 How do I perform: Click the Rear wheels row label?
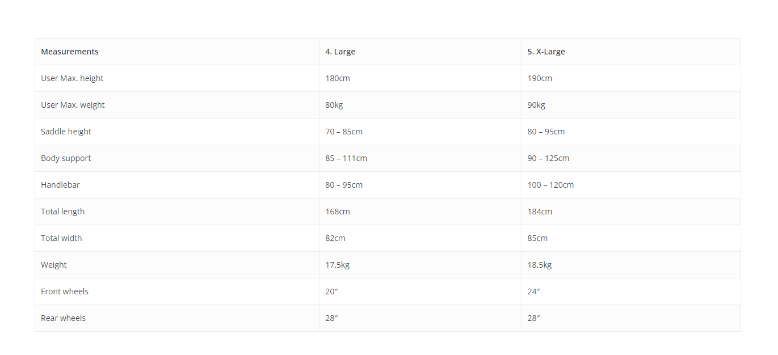click(x=63, y=318)
